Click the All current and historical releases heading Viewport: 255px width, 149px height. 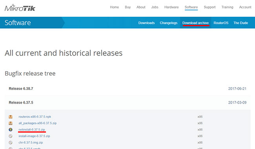coord(64,53)
